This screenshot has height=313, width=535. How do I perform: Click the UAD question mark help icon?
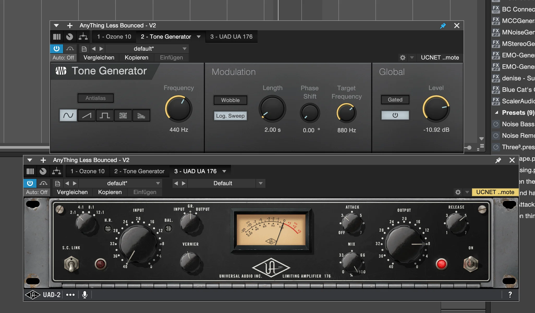[510, 295]
